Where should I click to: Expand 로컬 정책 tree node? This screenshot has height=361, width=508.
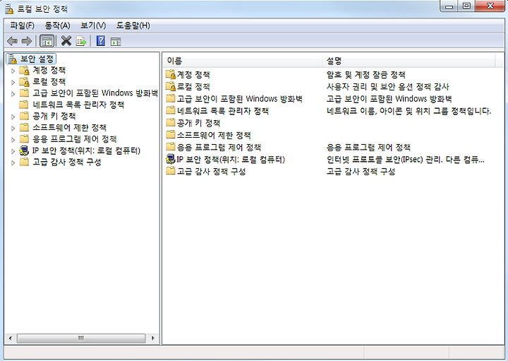[x=13, y=82]
